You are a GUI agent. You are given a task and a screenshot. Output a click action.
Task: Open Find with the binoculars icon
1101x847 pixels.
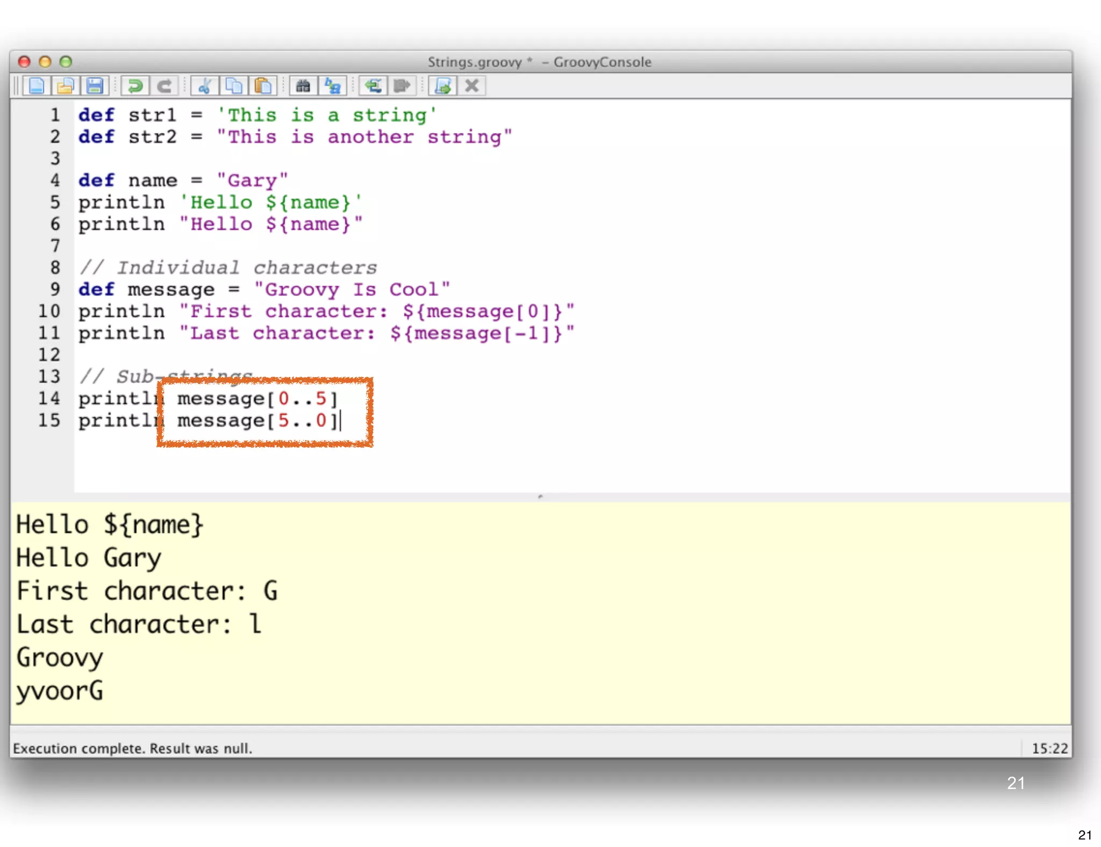point(303,86)
